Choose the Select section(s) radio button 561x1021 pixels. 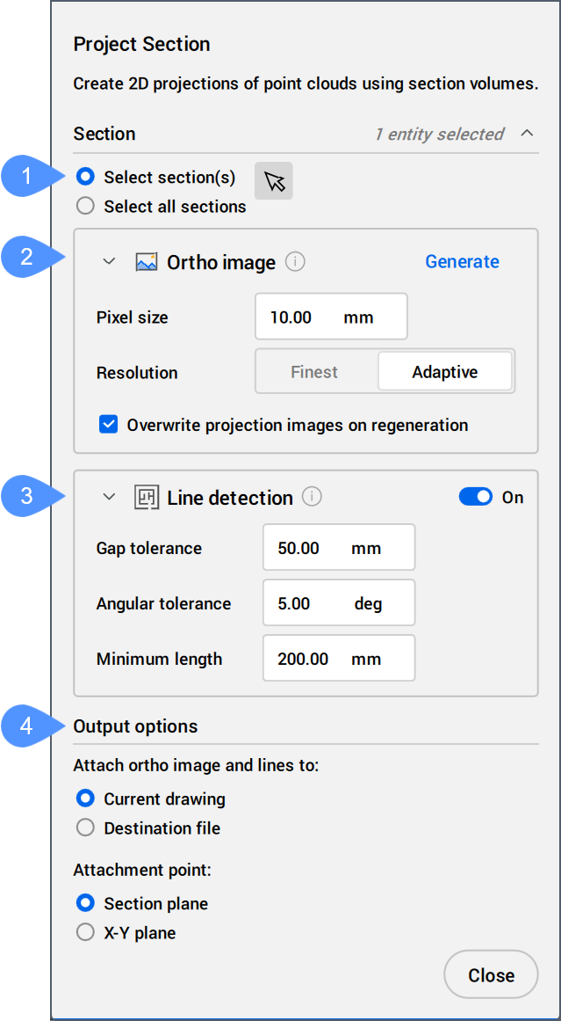click(x=86, y=178)
